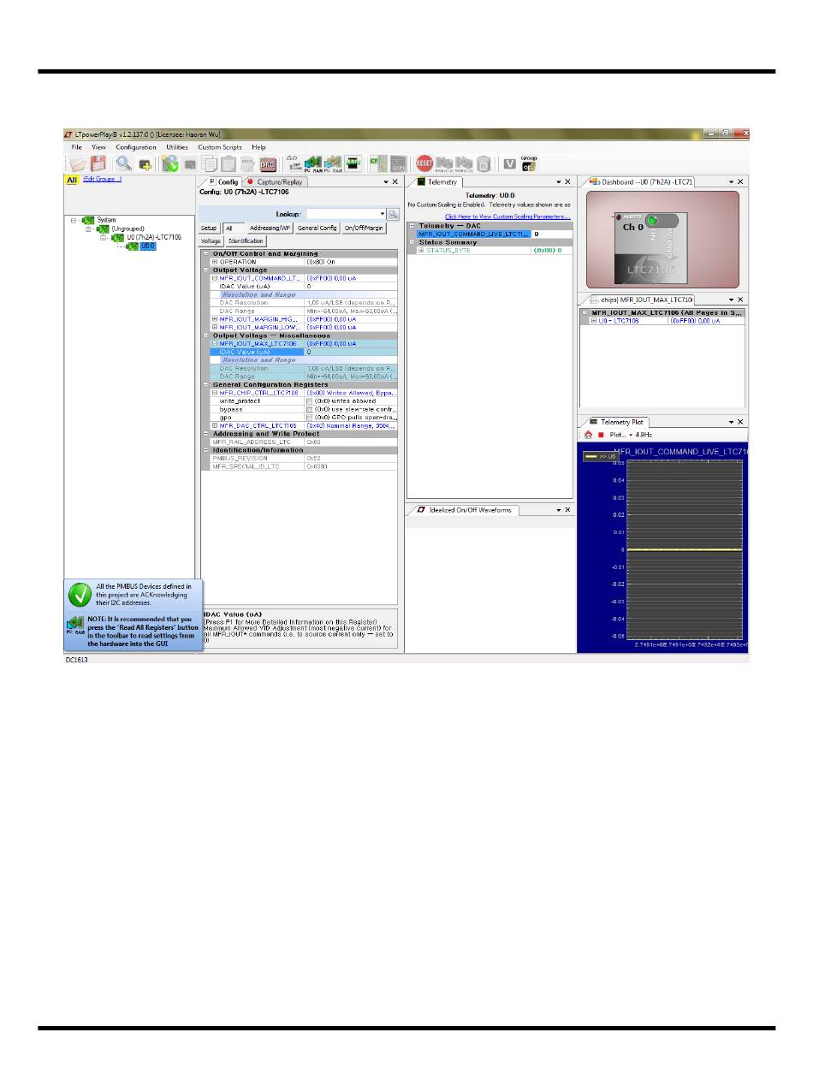Expand the MFR_IOUT_MARGIN_HIG row
This screenshot has width=813, height=1068.
coord(215,319)
